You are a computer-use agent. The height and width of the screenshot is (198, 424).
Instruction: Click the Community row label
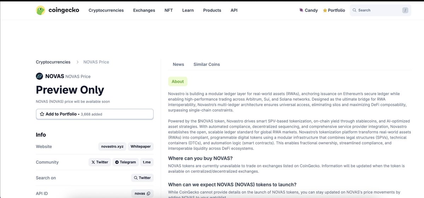pos(47,162)
